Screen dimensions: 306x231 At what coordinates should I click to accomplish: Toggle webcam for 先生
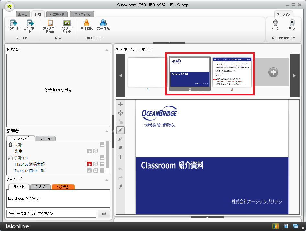[96, 151]
